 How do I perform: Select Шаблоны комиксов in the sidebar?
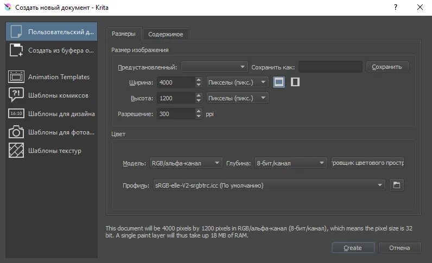click(x=52, y=95)
